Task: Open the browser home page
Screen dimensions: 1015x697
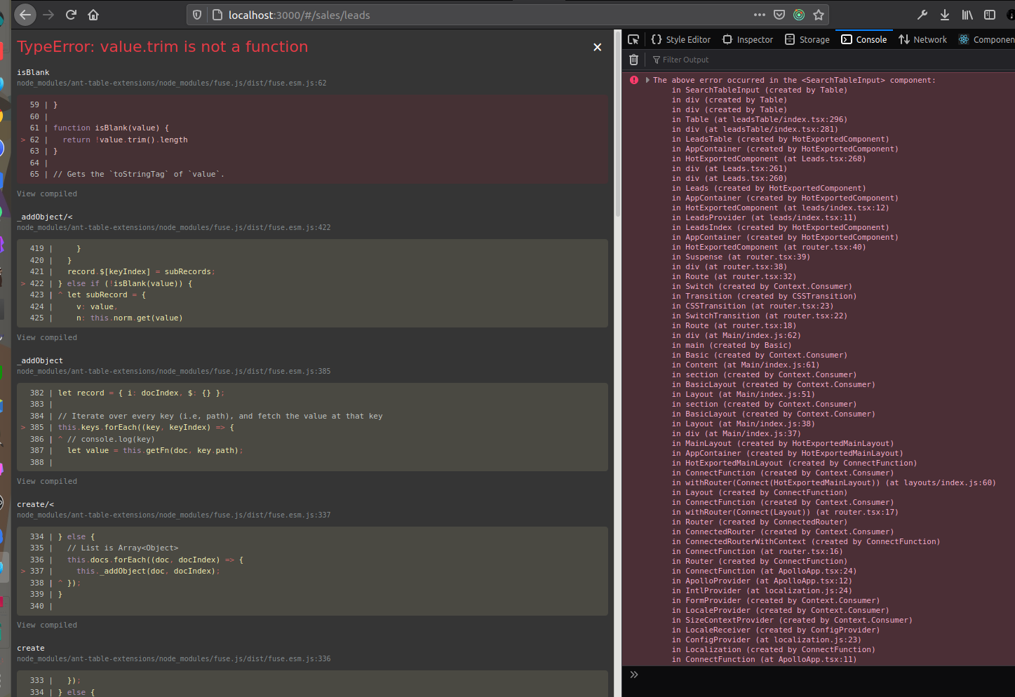Action: [93, 15]
